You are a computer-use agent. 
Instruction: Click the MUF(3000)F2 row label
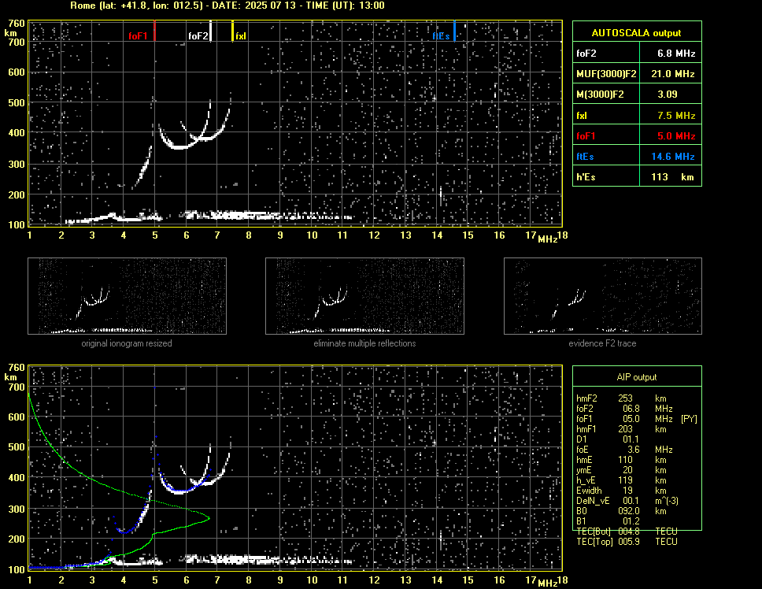click(x=606, y=74)
